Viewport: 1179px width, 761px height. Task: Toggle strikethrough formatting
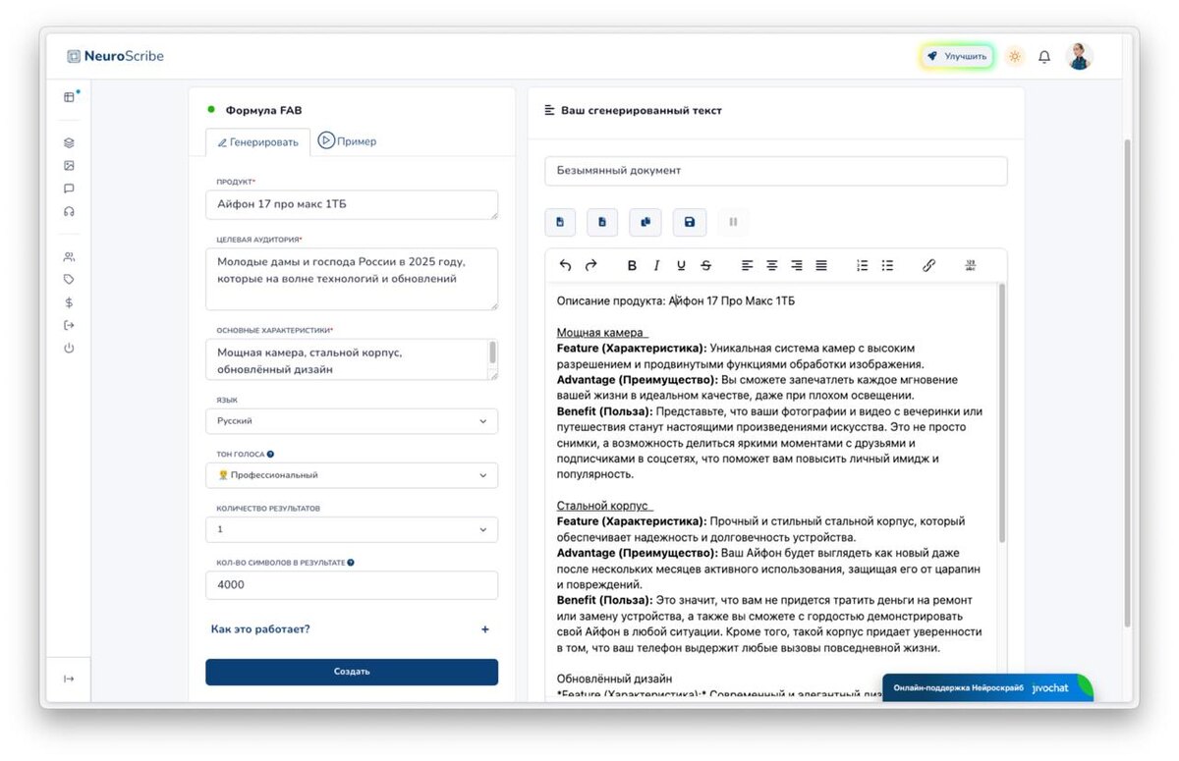point(705,265)
